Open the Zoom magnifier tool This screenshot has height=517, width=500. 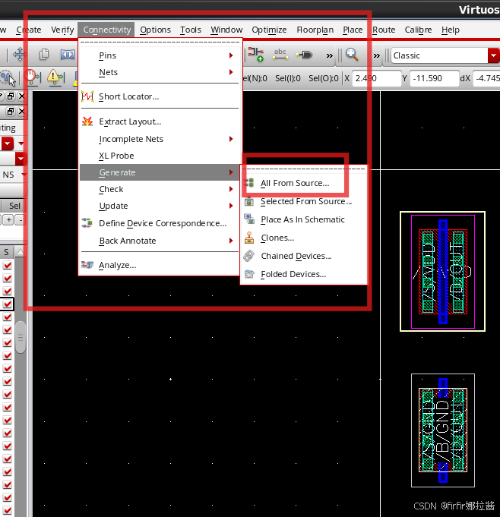352,55
